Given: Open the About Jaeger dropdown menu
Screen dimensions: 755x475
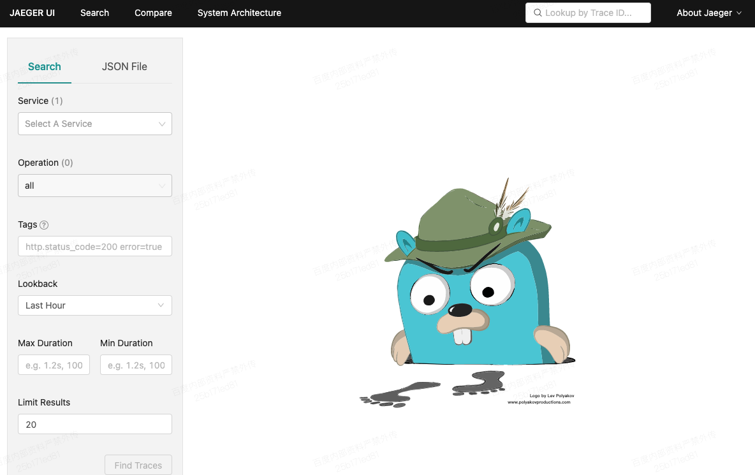Looking at the screenshot, I should [709, 13].
